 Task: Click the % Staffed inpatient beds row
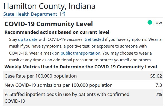coord(83,98)
